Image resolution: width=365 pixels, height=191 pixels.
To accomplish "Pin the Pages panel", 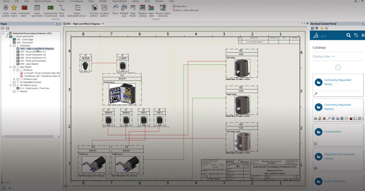I will point(56,24).
